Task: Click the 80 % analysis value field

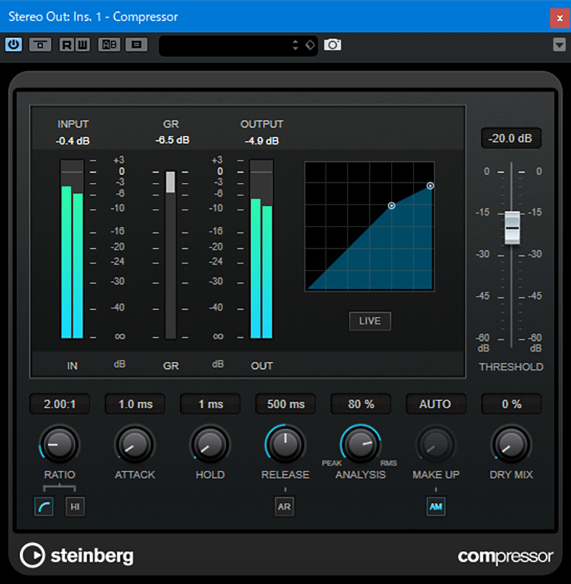Action: (361, 404)
